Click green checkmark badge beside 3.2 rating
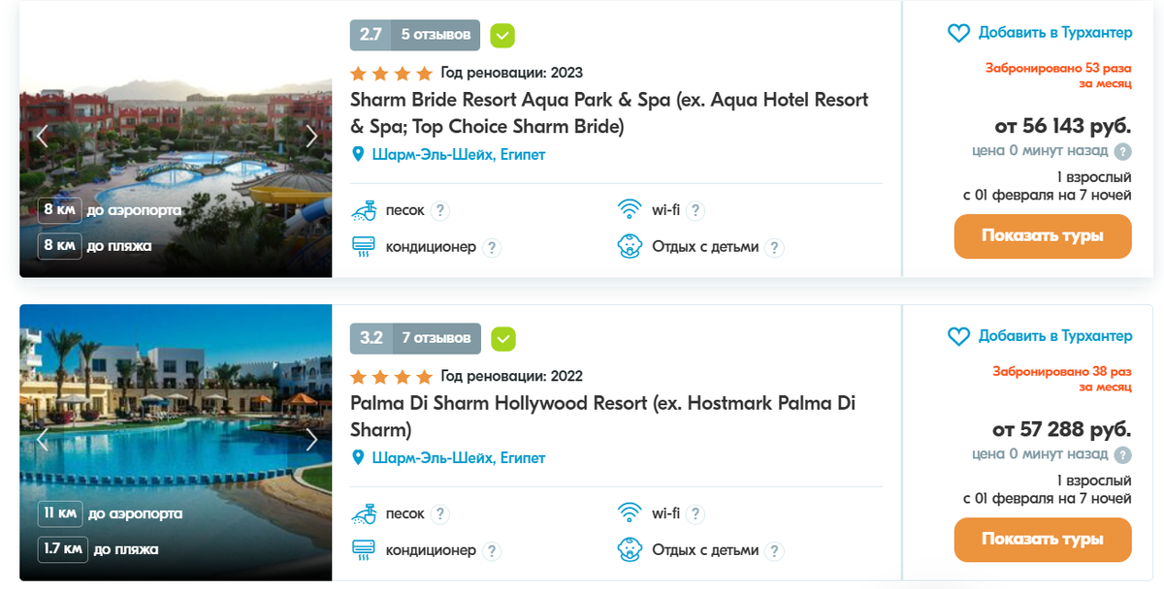Viewport: 1164px width, 589px height. (x=502, y=339)
